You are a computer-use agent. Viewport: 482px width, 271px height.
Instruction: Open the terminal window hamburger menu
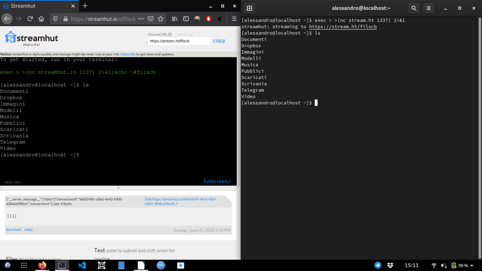coord(429,8)
